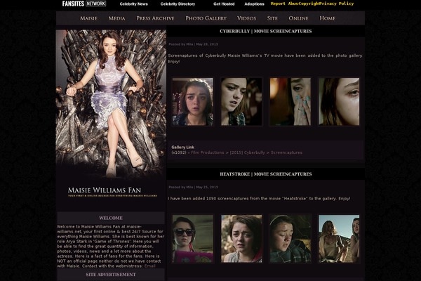421x281 pixels.
Task: Click the Gallery Link label
Action: tap(183, 148)
